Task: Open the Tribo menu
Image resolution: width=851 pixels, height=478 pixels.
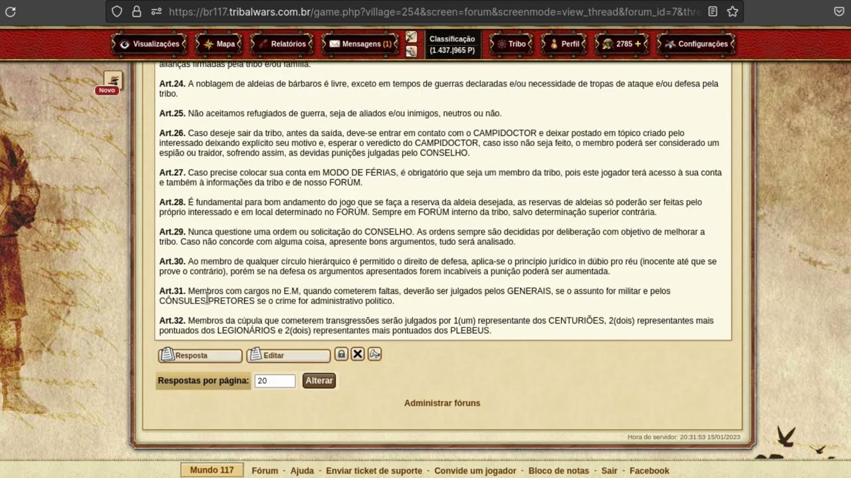Action: point(511,44)
